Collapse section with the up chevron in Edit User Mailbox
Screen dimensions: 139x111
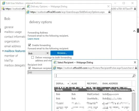click(134, 31)
